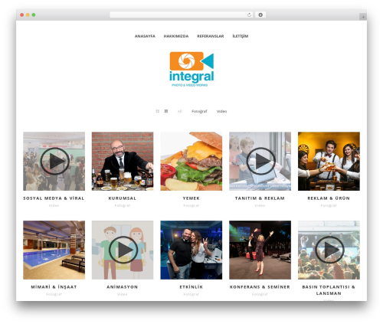Click Fotoğraf category under Yemek
The width and height of the screenshot is (383, 324).
click(x=191, y=205)
